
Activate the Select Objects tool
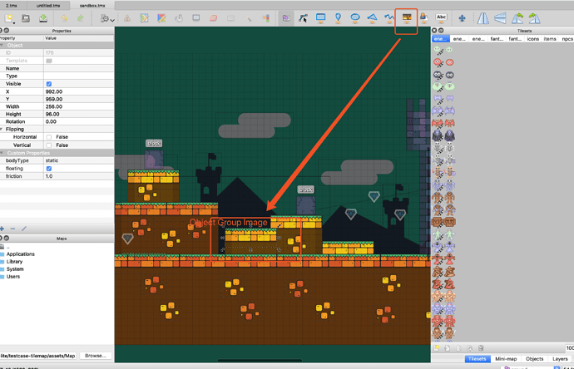click(x=286, y=18)
